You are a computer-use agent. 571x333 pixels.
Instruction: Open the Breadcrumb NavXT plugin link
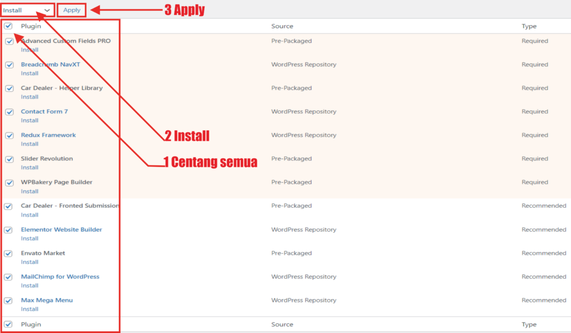point(50,65)
